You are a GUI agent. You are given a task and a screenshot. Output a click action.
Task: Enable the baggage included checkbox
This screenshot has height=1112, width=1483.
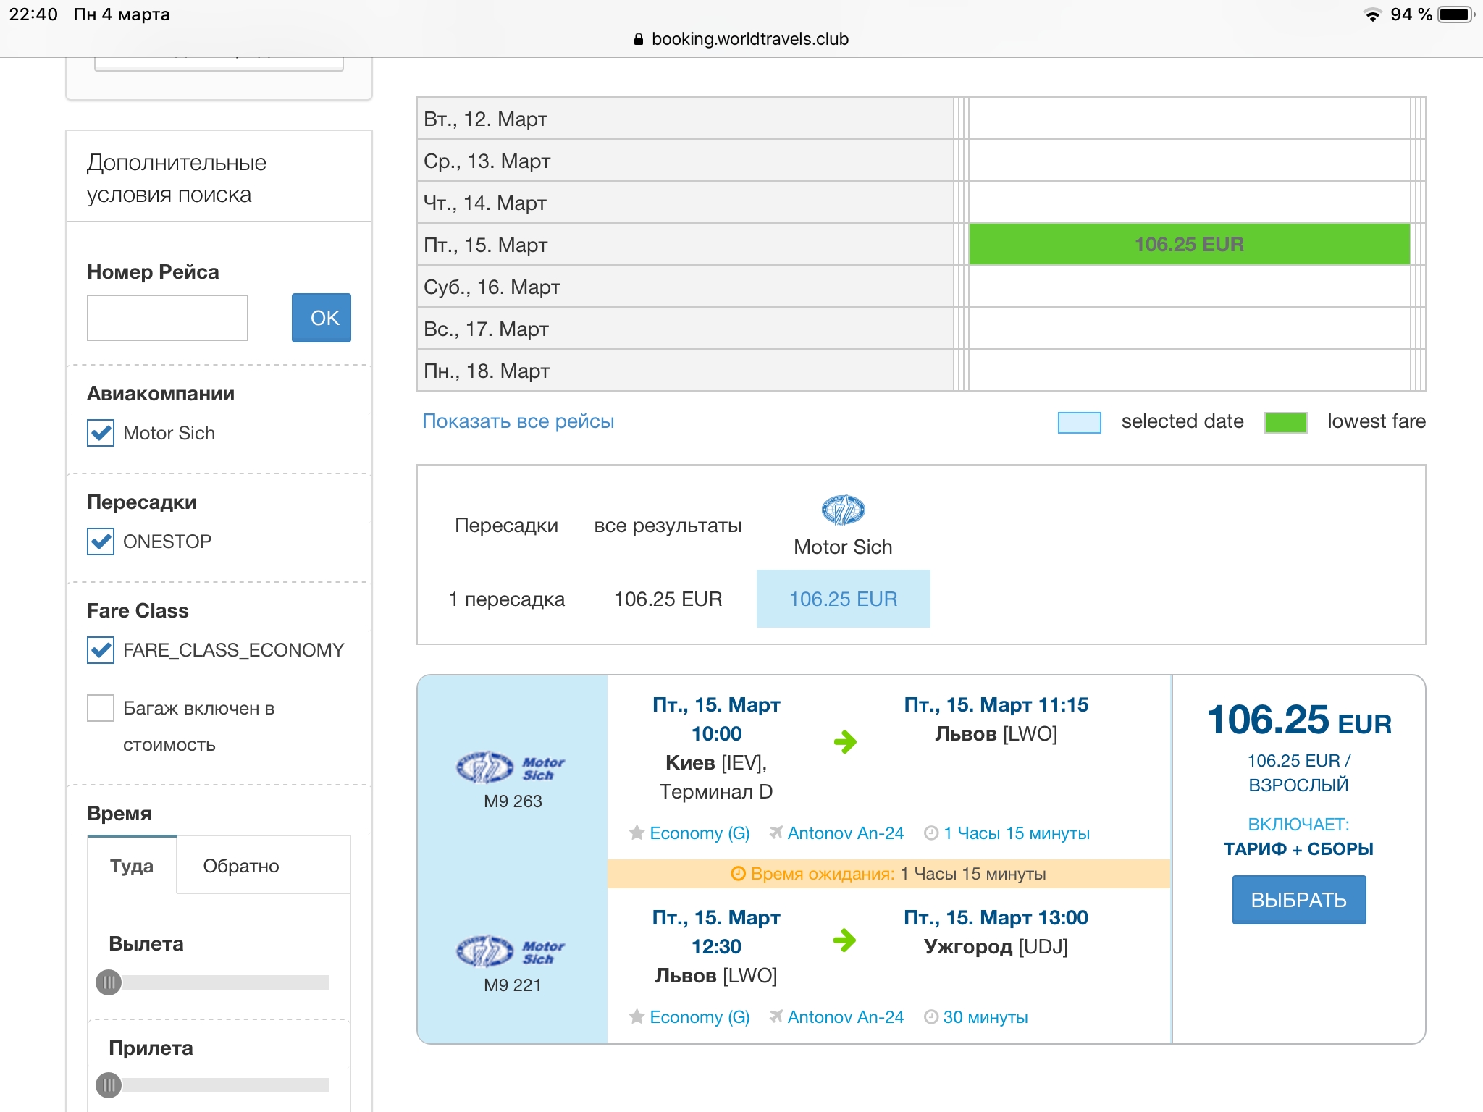(x=101, y=708)
